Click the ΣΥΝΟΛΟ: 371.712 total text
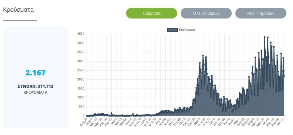This screenshot has width=293, height=135. coord(35,86)
